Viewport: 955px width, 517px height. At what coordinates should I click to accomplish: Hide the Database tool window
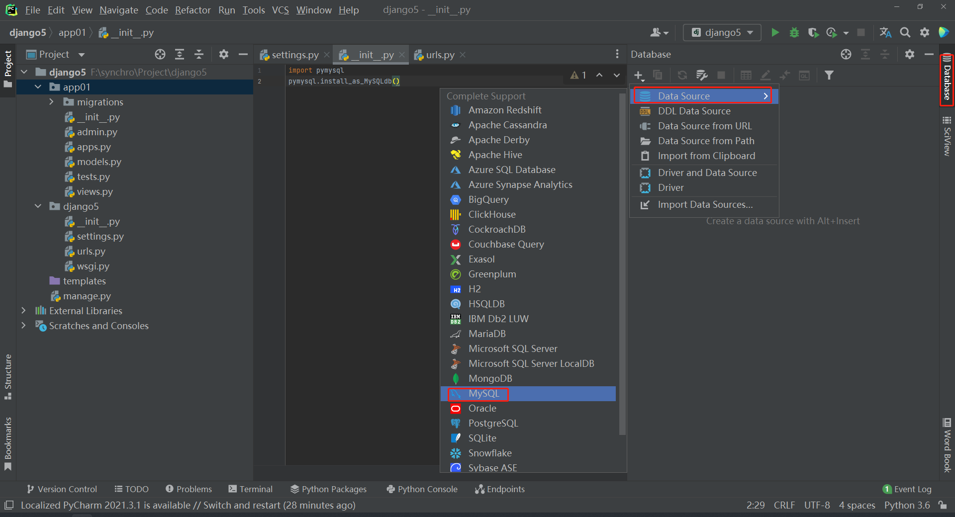pos(929,54)
